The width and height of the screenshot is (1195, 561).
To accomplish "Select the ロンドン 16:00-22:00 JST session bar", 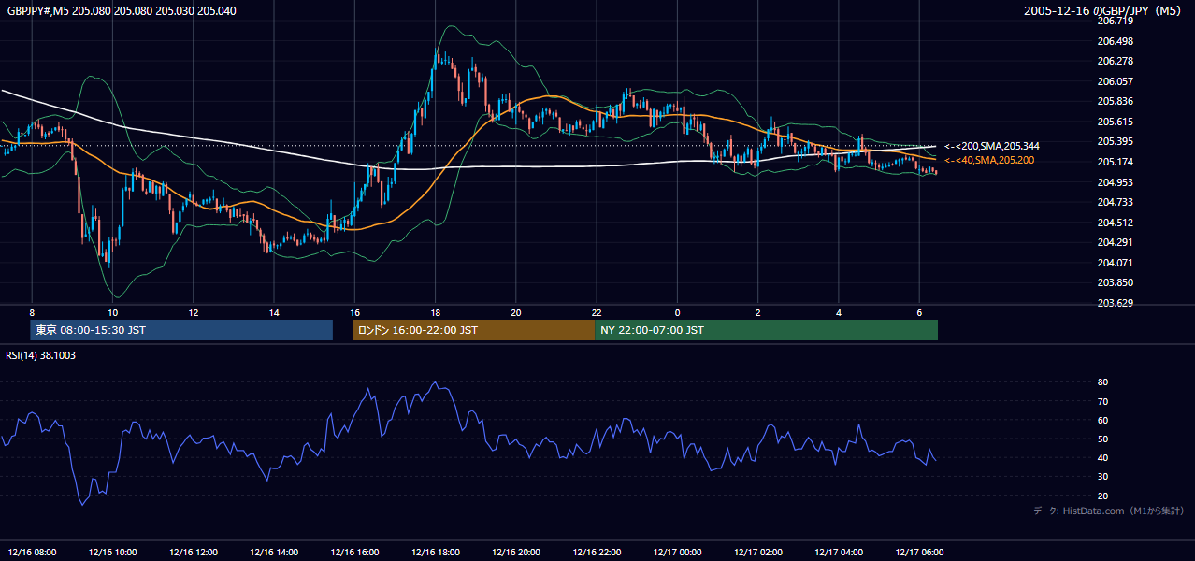I will tap(473, 330).
